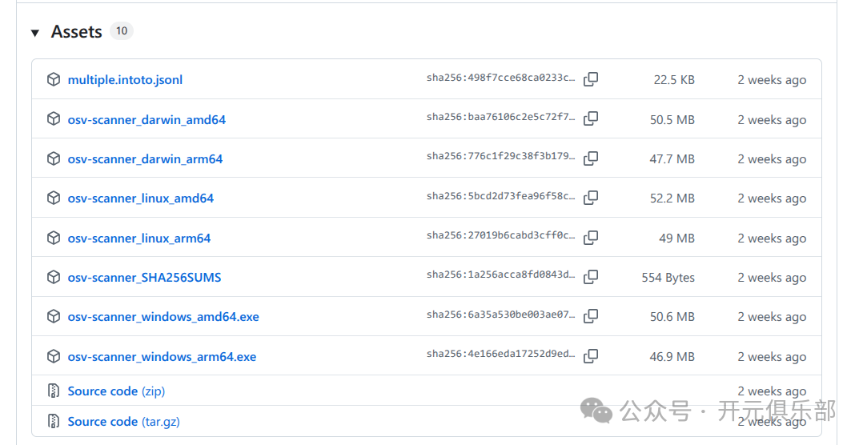
Task: Download osv-scanner_darwin_arm64
Action: tap(146, 159)
